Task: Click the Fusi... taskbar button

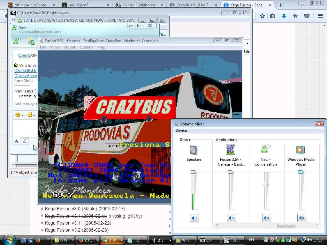Action: pyautogui.click(x=233, y=240)
